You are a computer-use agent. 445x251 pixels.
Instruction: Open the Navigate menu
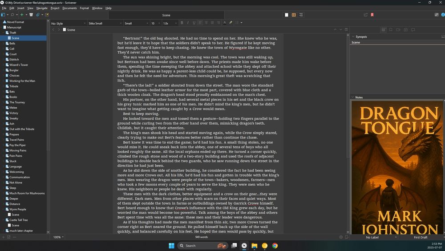point(42,8)
